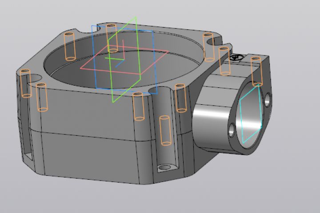320x213 pixels.
Task: Select the orange thread cylinder inside the vertical slot
Action: 165,130
